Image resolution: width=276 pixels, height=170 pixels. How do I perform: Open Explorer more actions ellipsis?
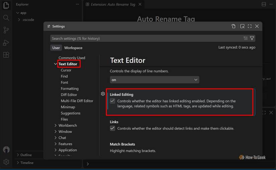point(78,4)
